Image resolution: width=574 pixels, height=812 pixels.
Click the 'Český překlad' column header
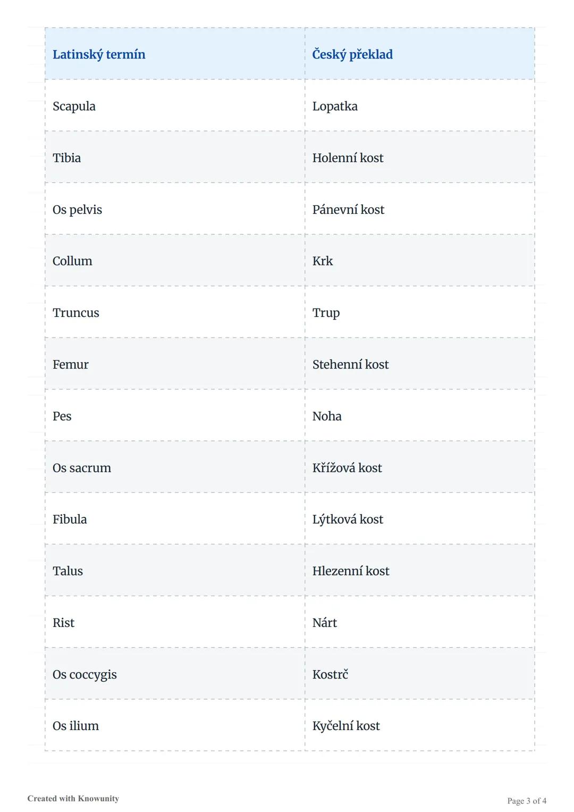352,54
